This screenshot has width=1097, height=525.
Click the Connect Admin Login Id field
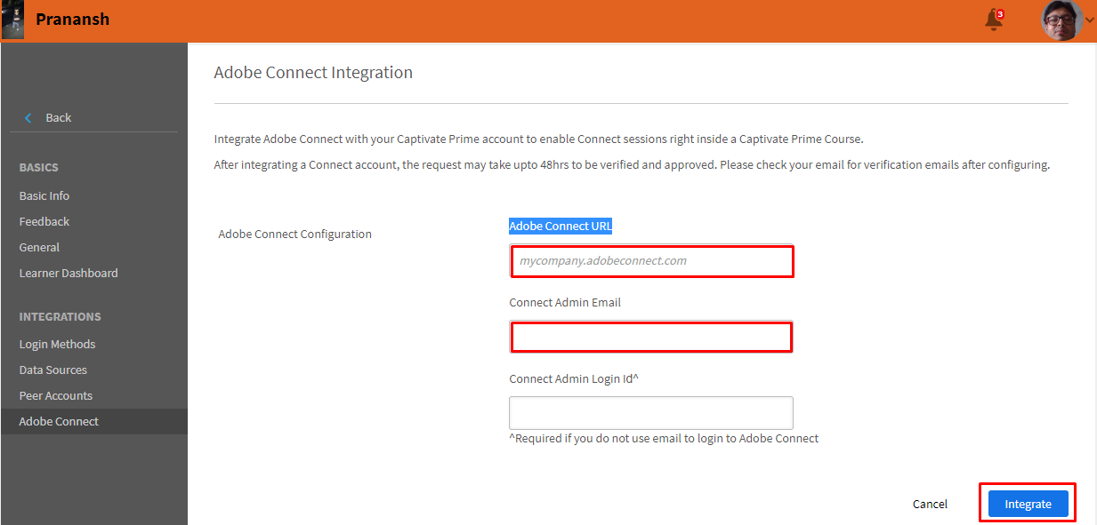pyautogui.click(x=651, y=413)
